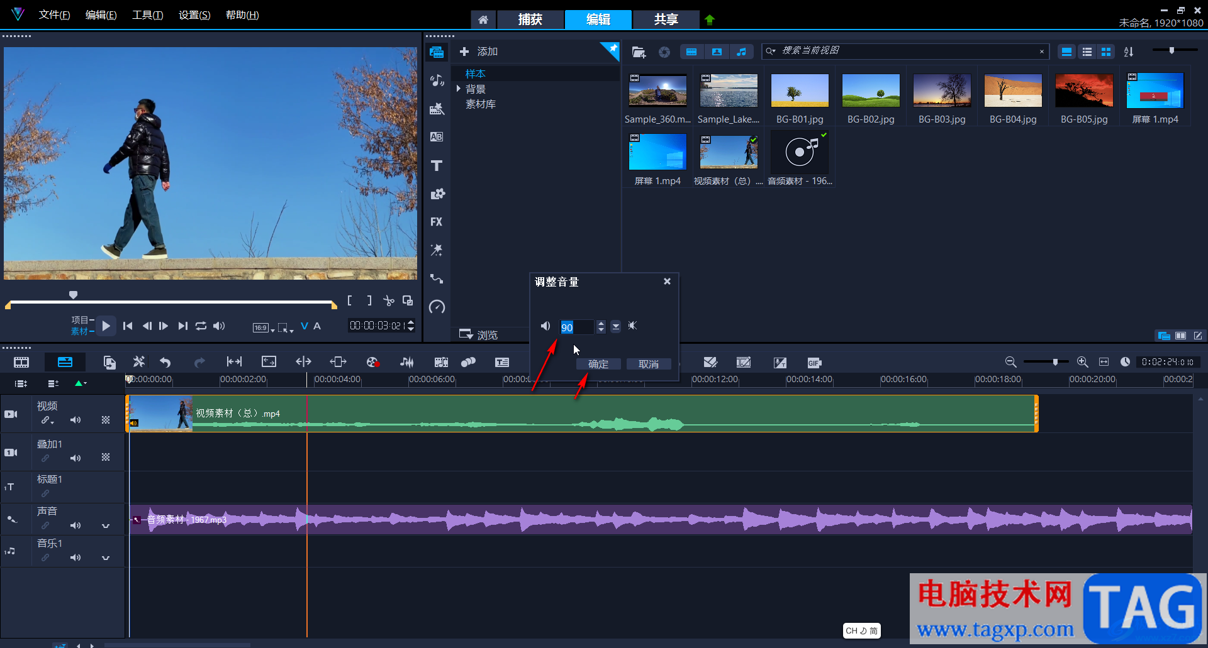Open the FX filter library
This screenshot has height=648, width=1208.
(437, 222)
